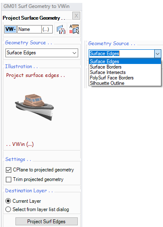
Task: Click the (...) field next to Name
Action: click(x=47, y=29)
